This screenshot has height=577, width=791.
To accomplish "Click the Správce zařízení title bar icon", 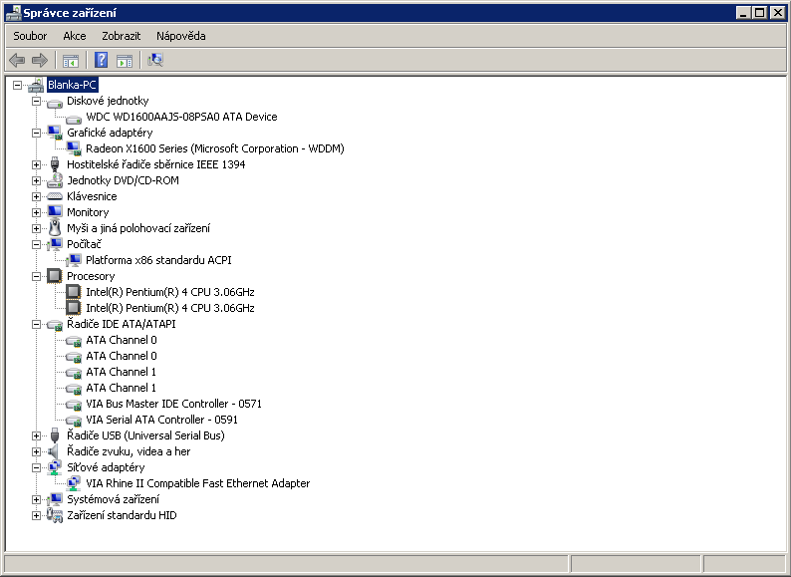I will (x=13, y=13).
